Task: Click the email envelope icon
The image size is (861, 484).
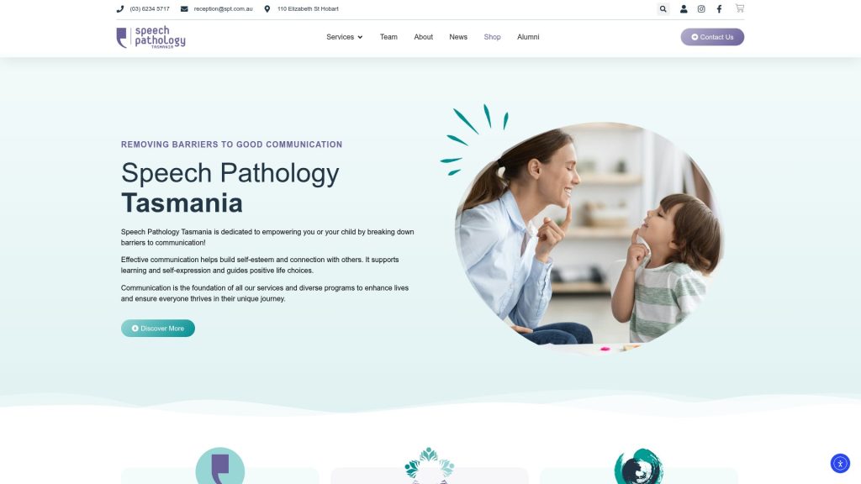Action: (184, 8)
